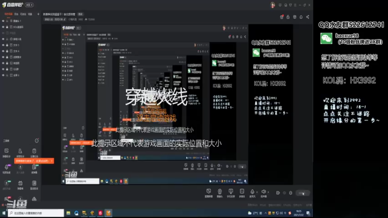Unlock the QQ群 layer lock
Image resolution: width=388 pixels, height=218 pixels.
coord(7,69)
